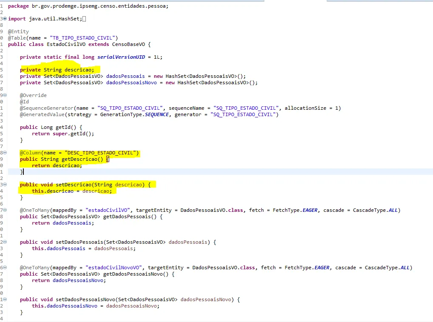Click the '@Table' annotation

(x=17, y=38)
